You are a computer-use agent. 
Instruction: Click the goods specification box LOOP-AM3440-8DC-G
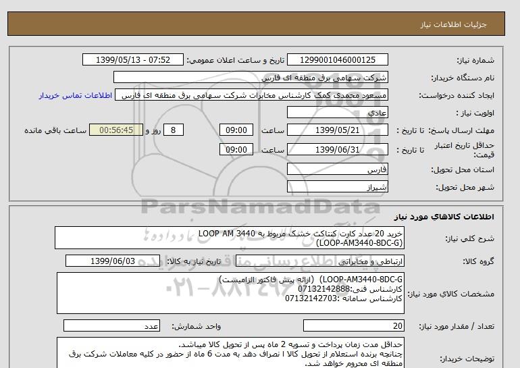coord(230,293)
